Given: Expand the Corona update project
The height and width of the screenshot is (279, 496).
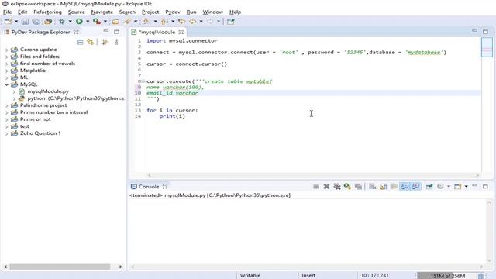Looking at the screenshot, I should tap(7, 50).
